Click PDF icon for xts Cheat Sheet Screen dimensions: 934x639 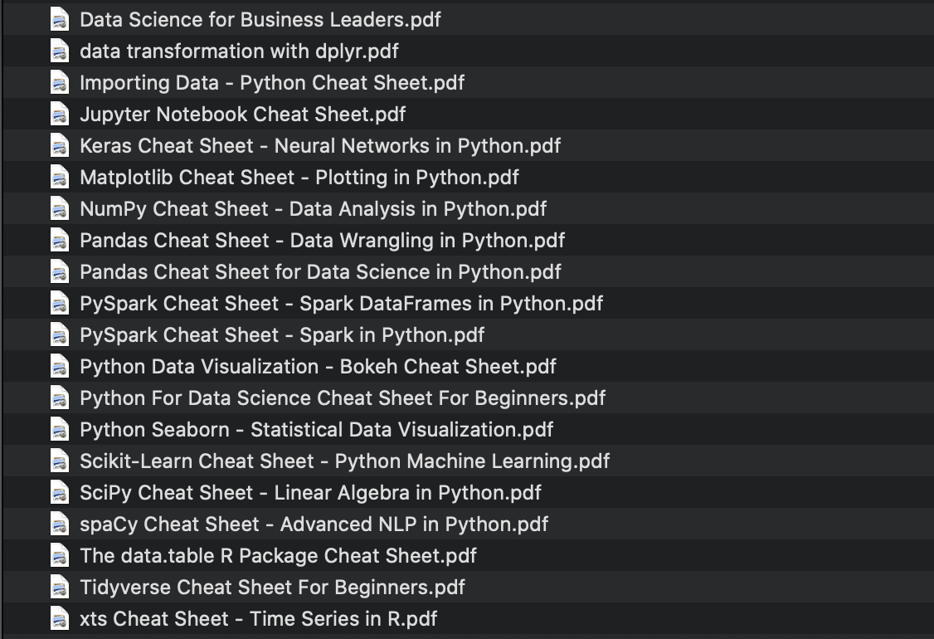click(59, 618)
